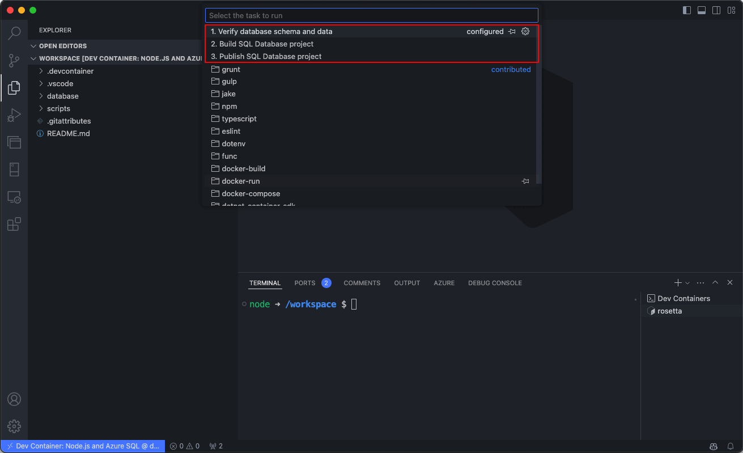Switch to the DEBUG CONSOLE tab
Screen dimensions: 743x453
click(x=495, y=283)
